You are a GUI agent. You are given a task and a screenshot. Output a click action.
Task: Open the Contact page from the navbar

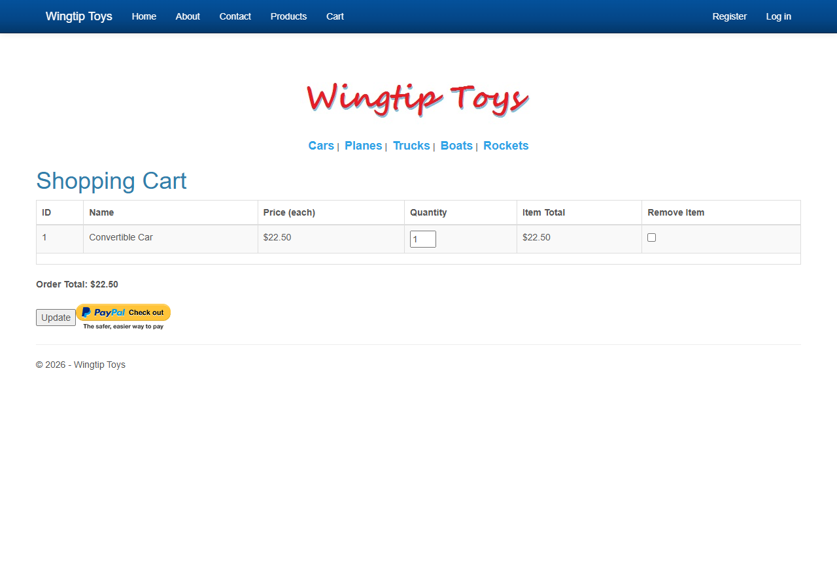235,16
